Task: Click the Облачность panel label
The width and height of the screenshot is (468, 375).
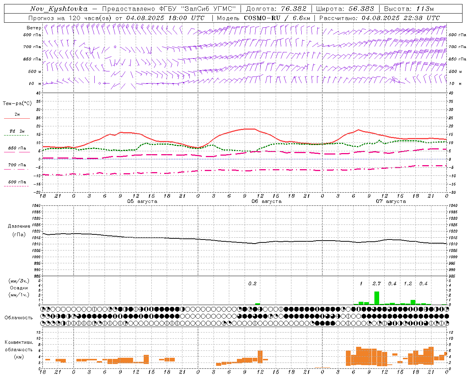Action: click(x=19, y=318)
